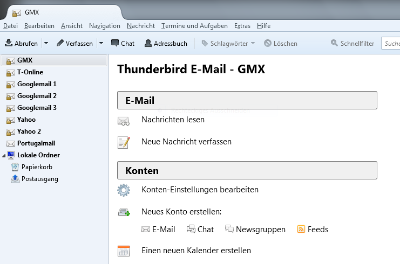Click the Abrufen download icon
Screen dimensions: 400x264
click(9, 43)
